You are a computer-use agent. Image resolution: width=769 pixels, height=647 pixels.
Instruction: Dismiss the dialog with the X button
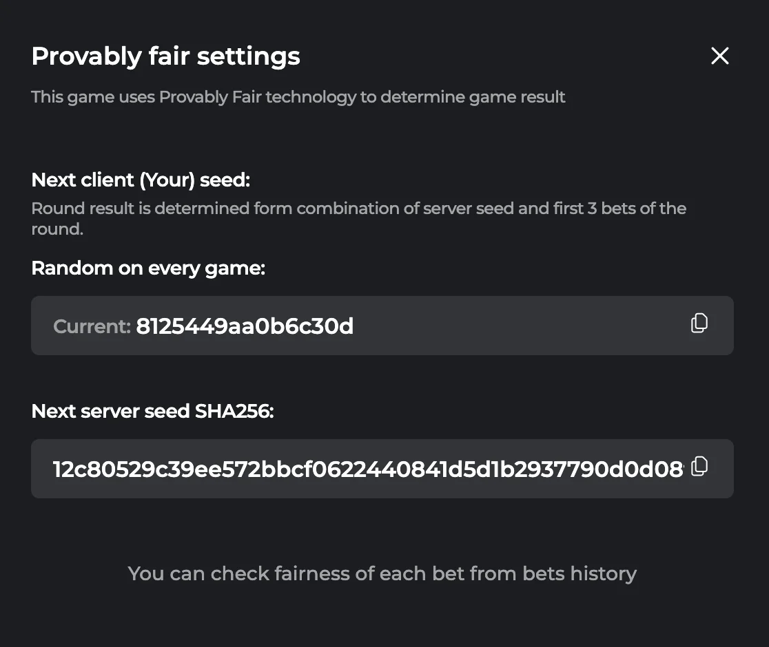click(x=719, y=56)
